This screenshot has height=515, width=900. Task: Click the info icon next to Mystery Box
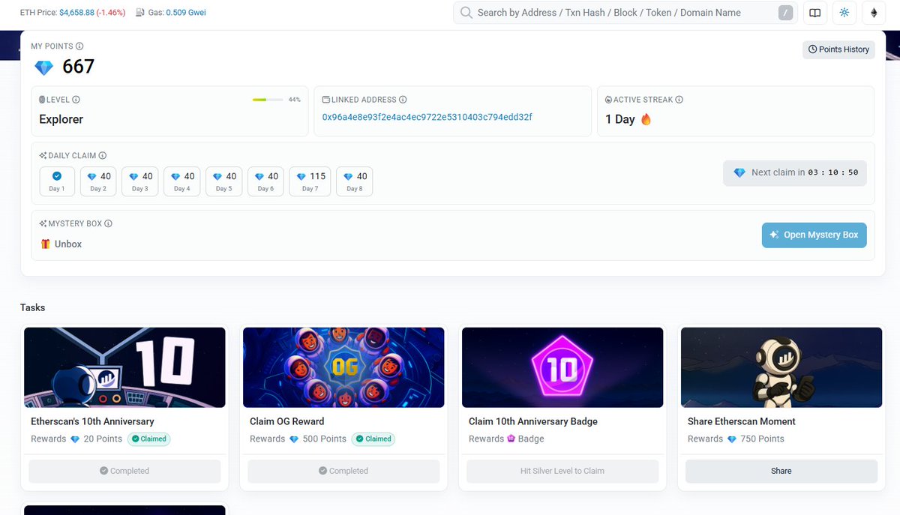tap(108, 224)
